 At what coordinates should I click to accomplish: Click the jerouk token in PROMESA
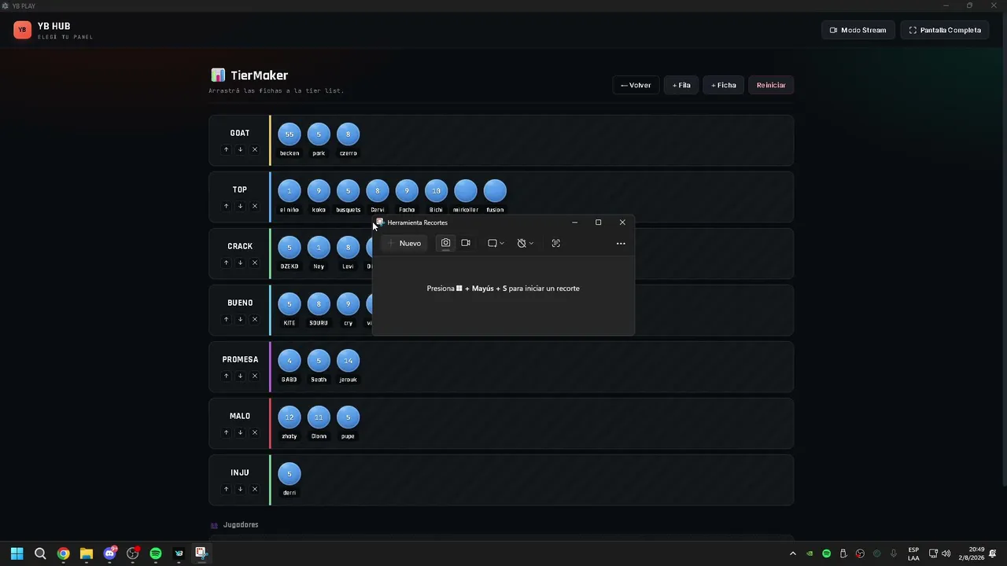348,361
